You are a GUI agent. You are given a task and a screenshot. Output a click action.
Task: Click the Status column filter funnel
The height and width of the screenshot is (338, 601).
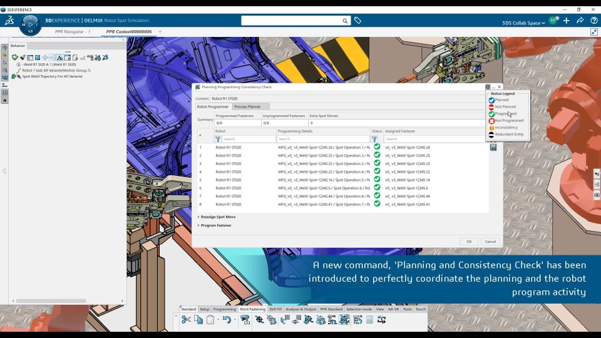pos(374,139)
